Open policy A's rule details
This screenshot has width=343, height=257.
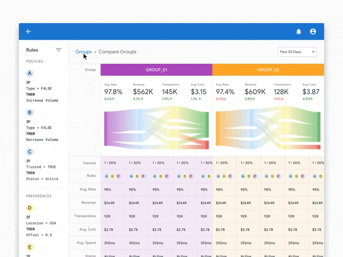[x=29, y=73]
